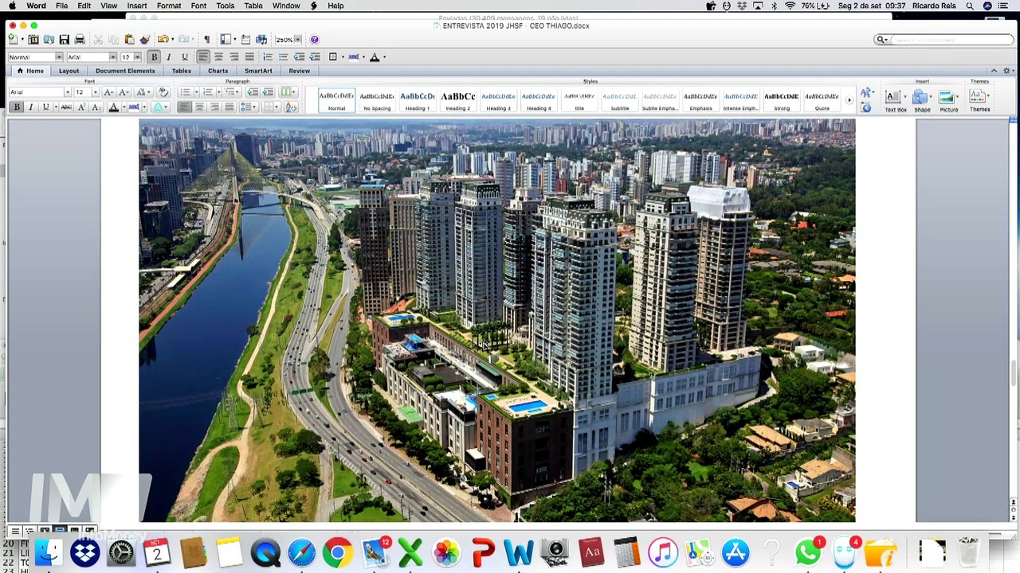Click the Clear Formatting icon in the ribbon
Image resolution: width=1020 pixels, height=573 pixels.
click(163, 92)
